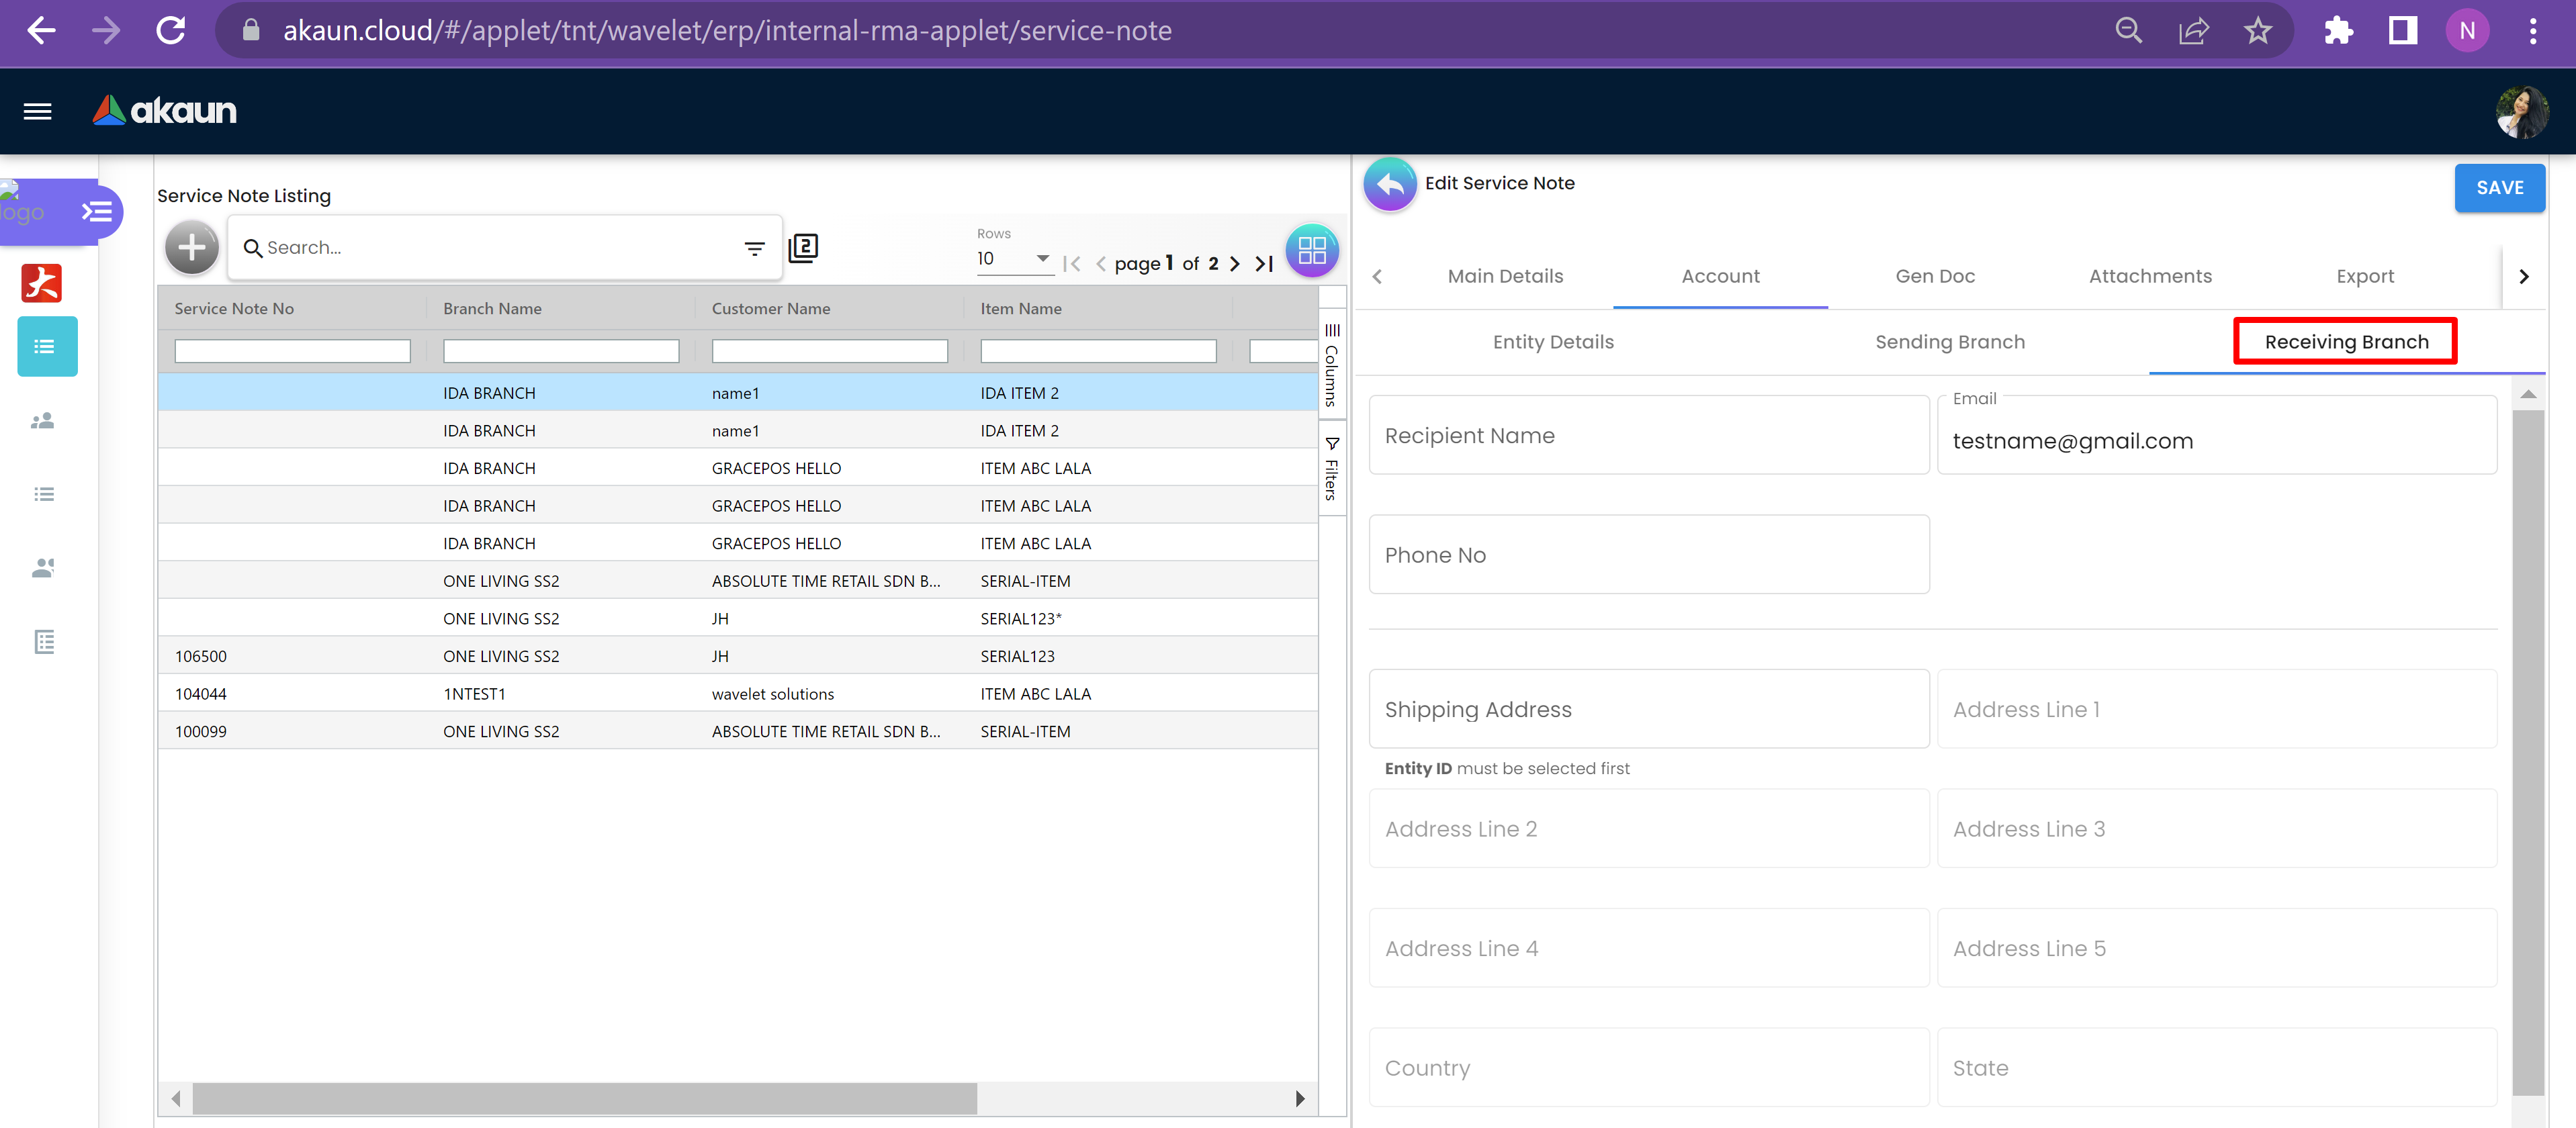
Task: Collapse the sidebar using indent icon
Action: [96, 212]
